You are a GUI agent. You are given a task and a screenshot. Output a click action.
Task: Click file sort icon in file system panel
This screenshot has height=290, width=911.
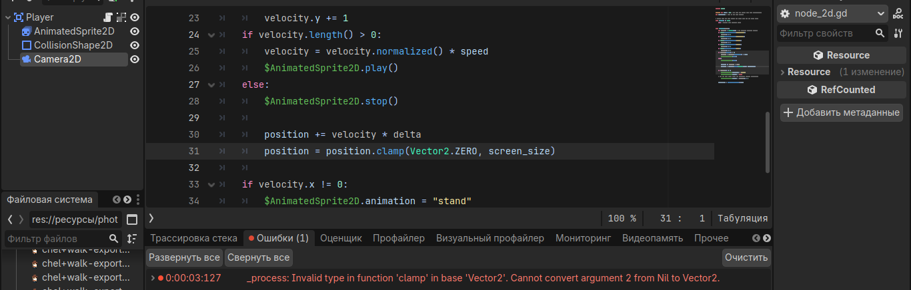coord(131,238)
